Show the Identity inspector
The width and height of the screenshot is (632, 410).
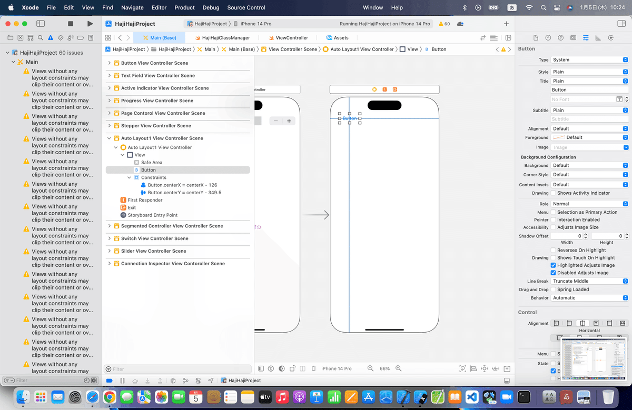[573, 38]
